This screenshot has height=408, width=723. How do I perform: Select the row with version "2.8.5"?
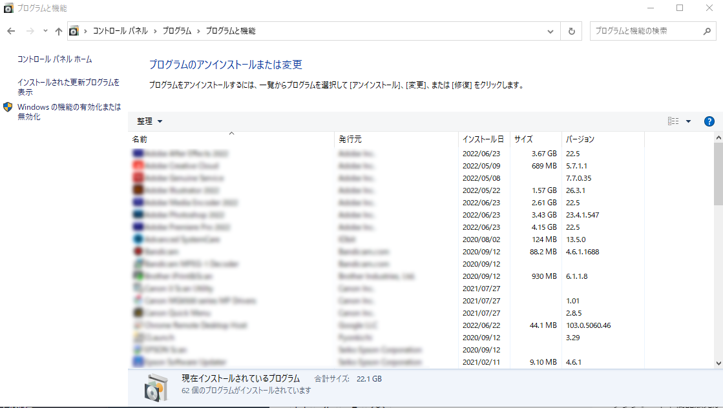coord(386,313)
